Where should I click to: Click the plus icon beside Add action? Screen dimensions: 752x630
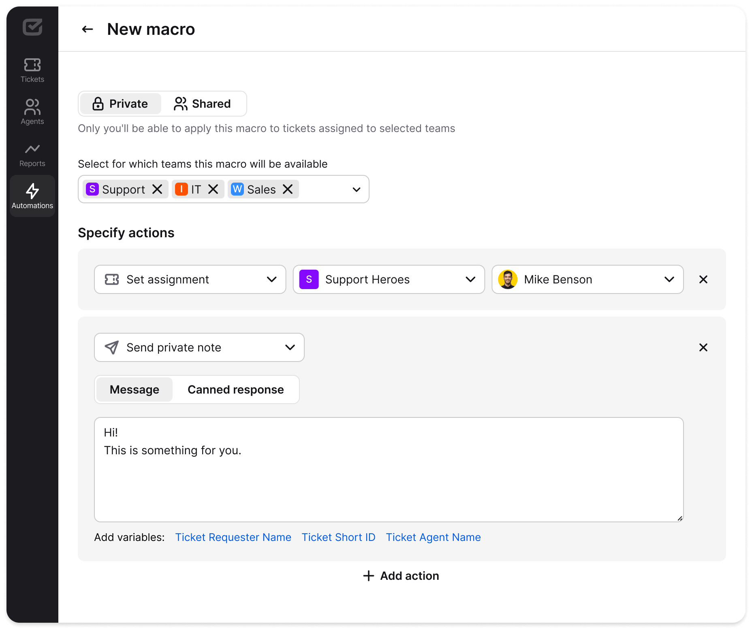click(x=369, y=576)
